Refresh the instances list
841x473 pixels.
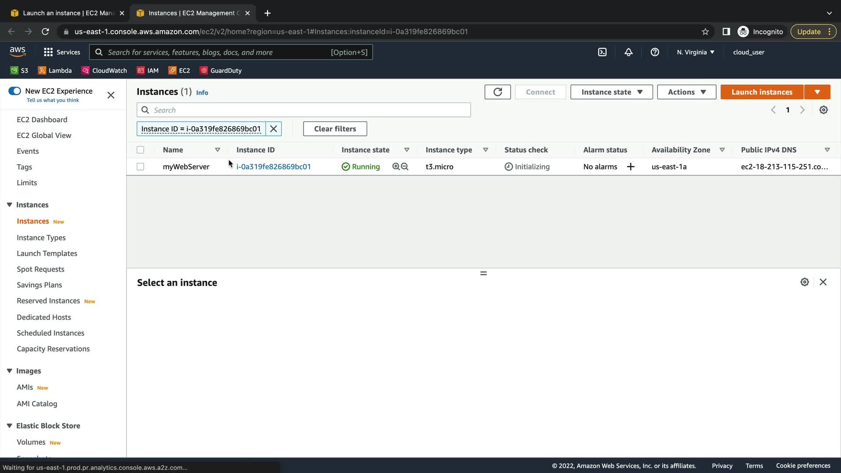[498, 92]
